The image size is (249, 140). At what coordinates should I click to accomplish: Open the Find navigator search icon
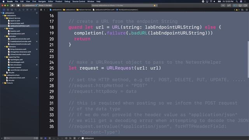[16, 10]
